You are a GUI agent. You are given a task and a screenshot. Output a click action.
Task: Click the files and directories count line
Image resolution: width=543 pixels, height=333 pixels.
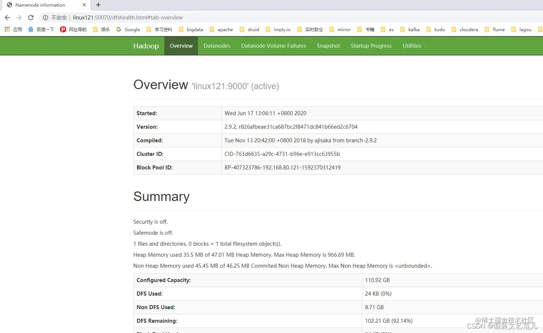click(208, 244)
